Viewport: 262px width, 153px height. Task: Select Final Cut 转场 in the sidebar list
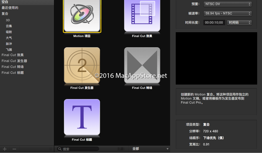tap(13, 67)
